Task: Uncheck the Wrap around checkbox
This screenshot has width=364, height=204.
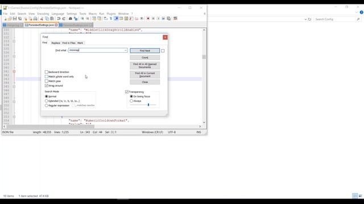Action: 47,86
